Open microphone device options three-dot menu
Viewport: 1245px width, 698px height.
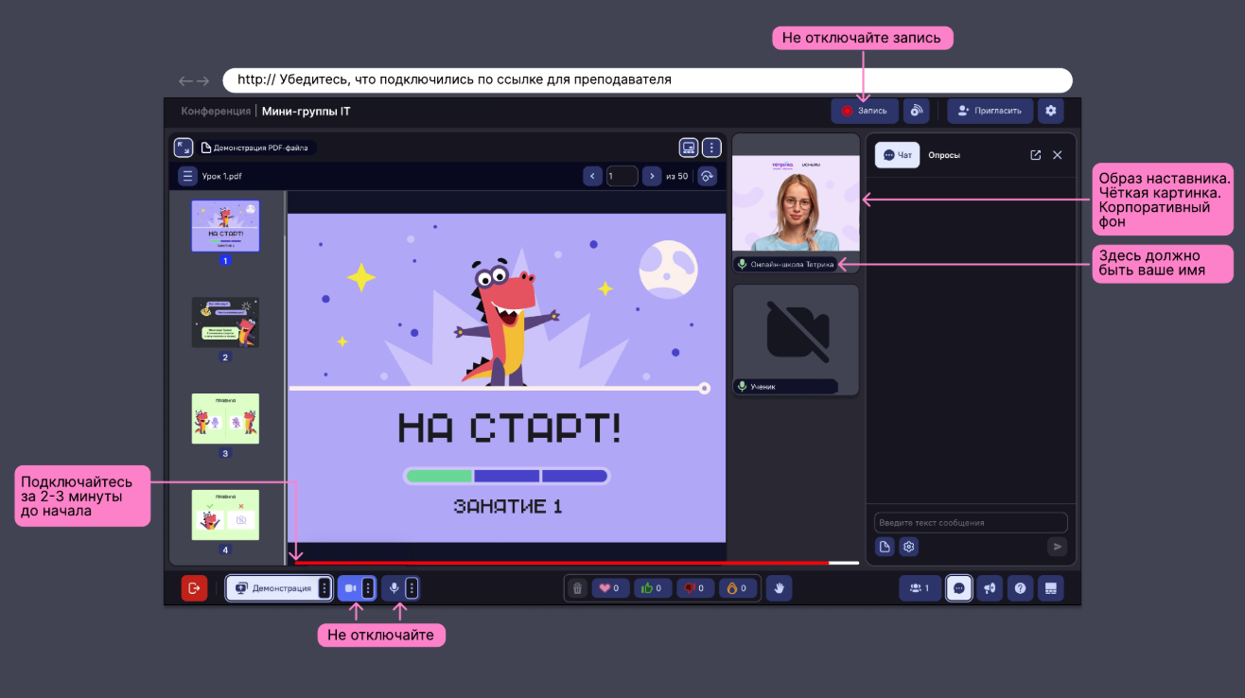pyautogui.click(x=412, y=588)
